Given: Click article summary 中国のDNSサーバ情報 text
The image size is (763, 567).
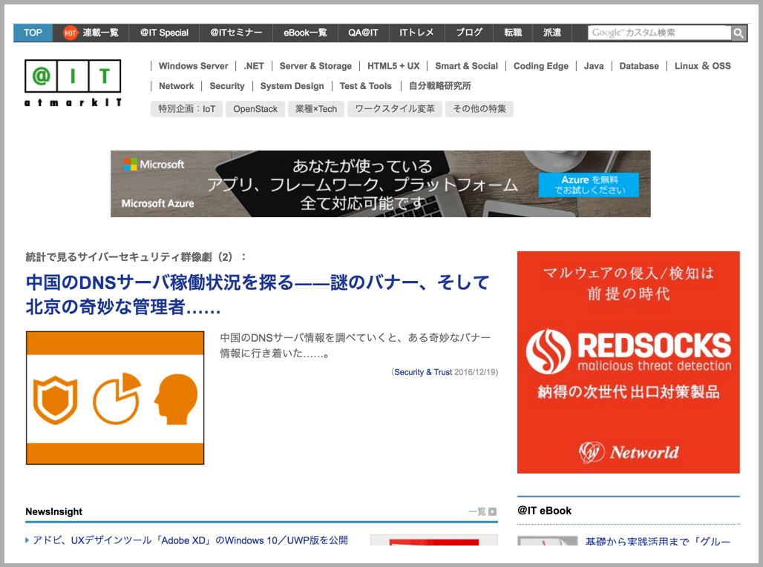Looking at the screenshot, I should [x=356, y=345].
